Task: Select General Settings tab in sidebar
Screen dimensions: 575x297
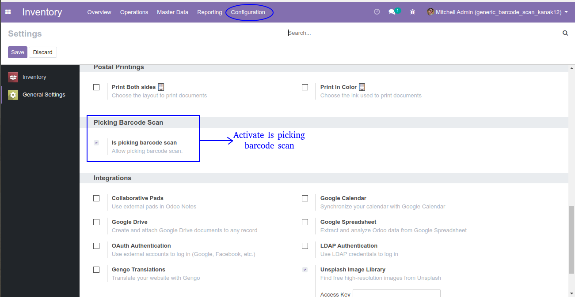Action: tap(40, 95)
